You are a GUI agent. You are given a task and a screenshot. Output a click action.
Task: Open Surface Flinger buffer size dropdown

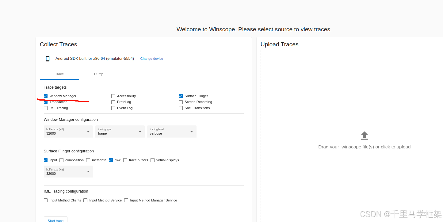point(68,172)
